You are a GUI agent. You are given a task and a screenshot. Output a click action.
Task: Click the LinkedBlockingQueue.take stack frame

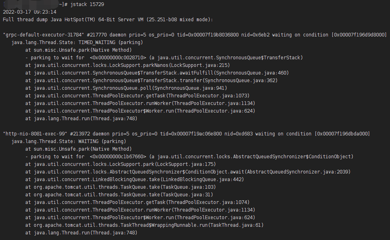pos(135,179)
